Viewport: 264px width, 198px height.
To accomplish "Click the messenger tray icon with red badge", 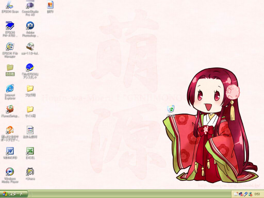I will point(250,194).
